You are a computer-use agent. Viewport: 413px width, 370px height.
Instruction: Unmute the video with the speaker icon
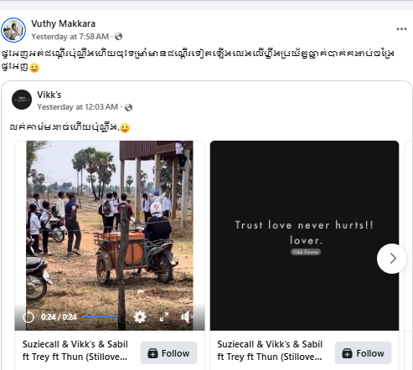tap(187, 317)
